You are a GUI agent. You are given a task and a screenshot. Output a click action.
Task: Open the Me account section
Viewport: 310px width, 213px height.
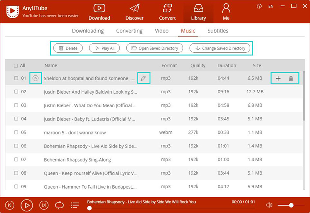(x=226, y=12)
